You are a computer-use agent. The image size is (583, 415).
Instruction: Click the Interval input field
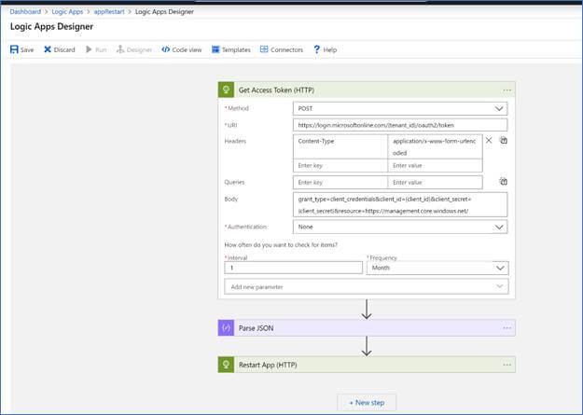coord(293,268)
